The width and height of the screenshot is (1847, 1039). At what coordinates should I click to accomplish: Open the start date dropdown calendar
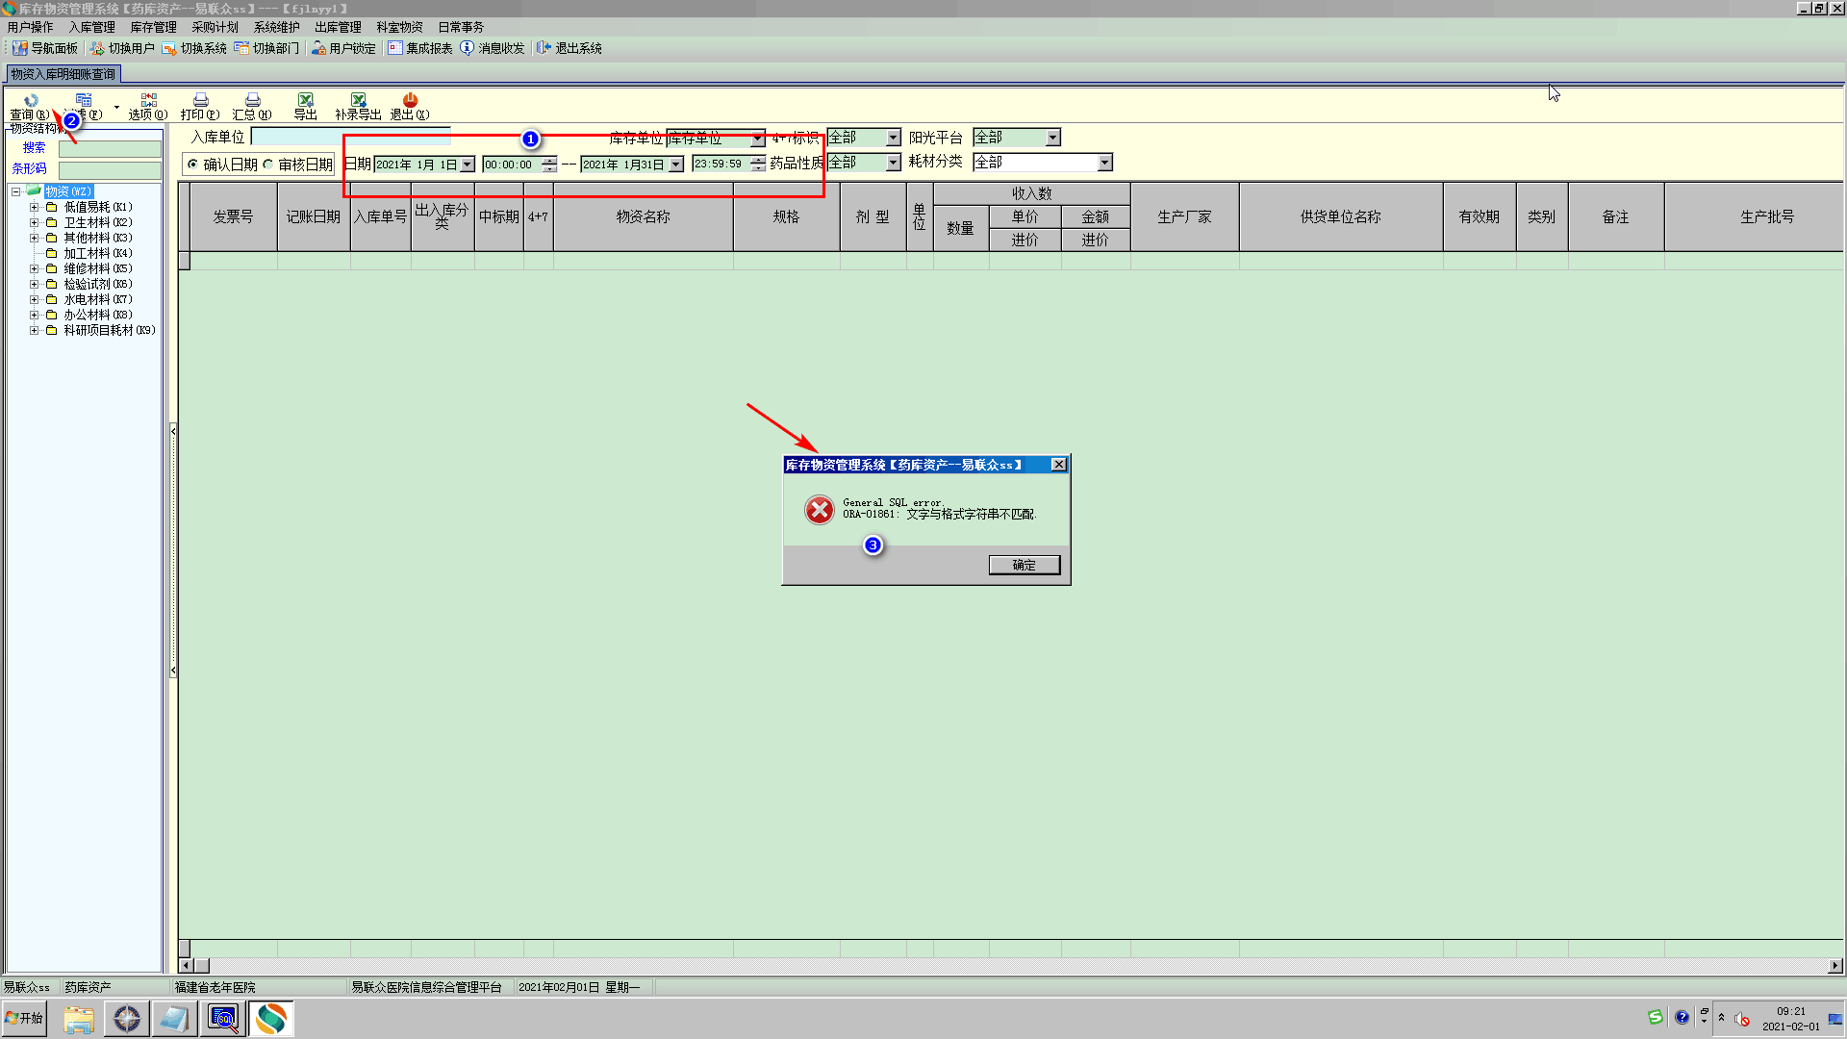point(468,165)
